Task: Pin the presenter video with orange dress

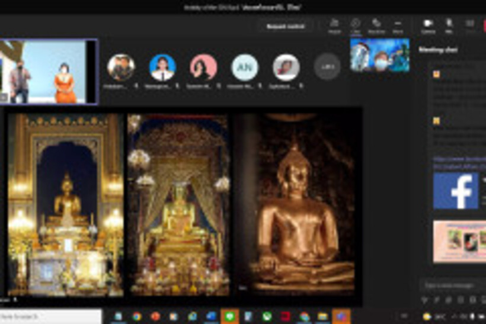Action: point(48,72)
